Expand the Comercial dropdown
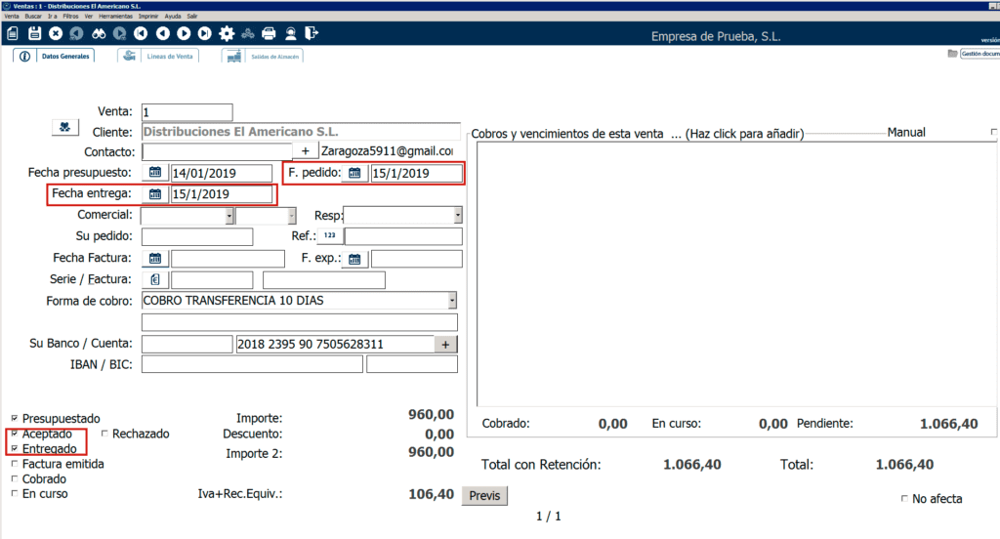The image size is (1000, 539). [x=229, y=216]
